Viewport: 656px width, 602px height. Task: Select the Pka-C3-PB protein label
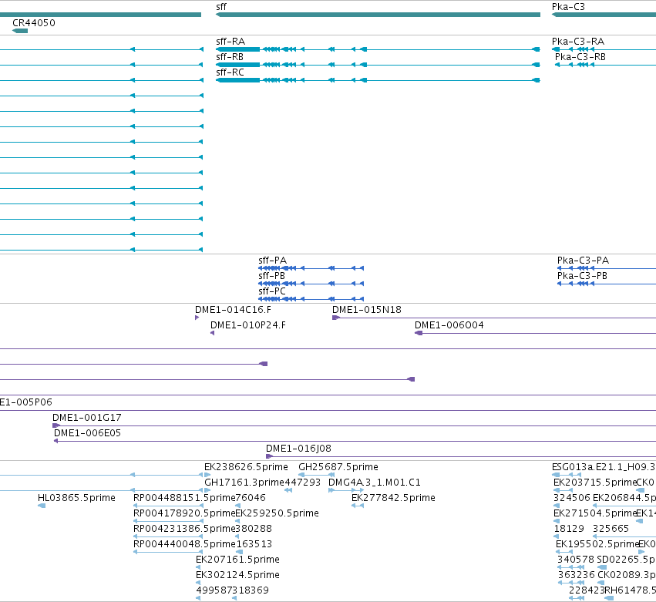pos(582,276)
